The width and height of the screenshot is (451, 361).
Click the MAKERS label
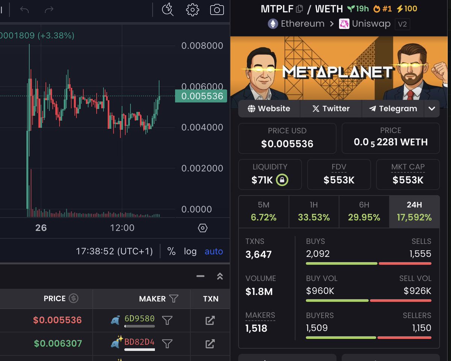tap(260, 315)
